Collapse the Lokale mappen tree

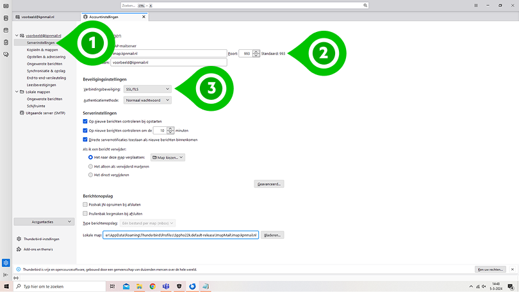pos(17,92)
